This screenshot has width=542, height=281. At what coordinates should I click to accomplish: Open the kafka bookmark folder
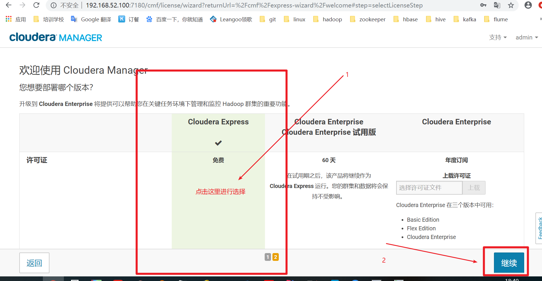[x=465, y=19]
